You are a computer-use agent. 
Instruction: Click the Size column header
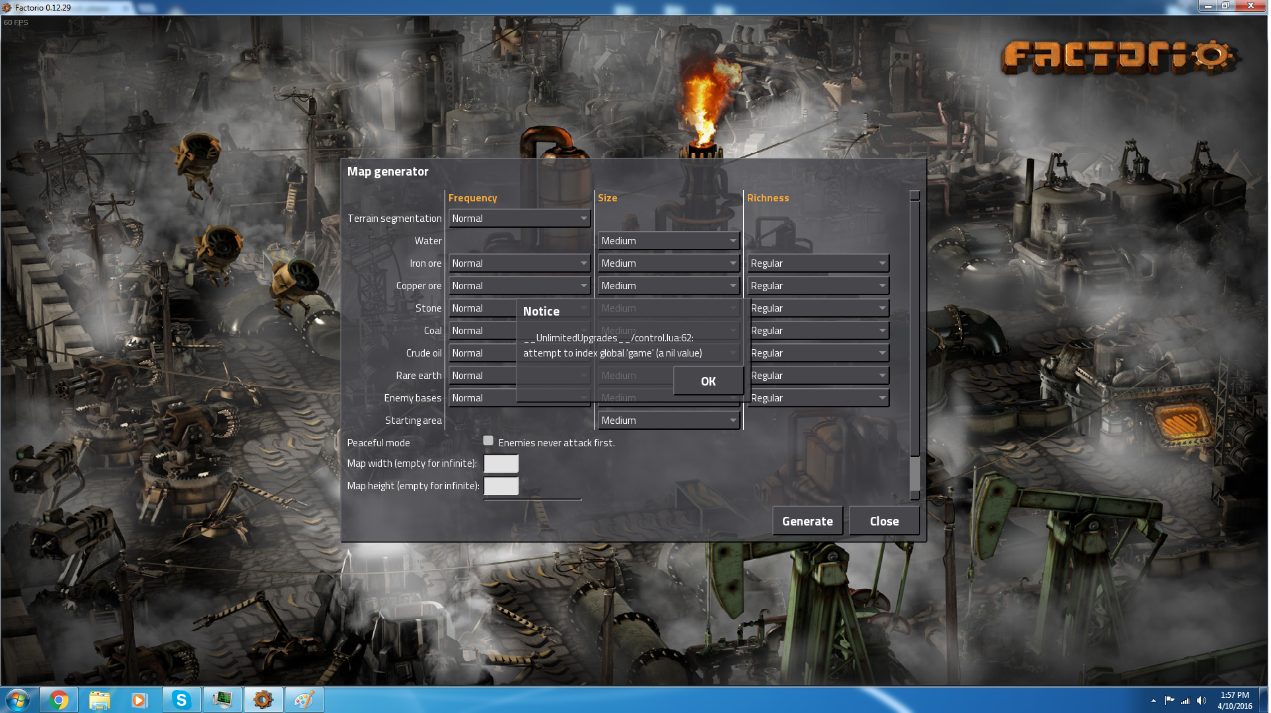[x=608, y=198]
